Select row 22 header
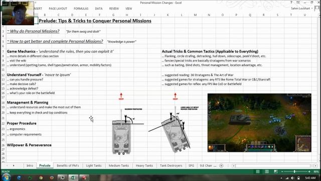This screenshot has height=181, width=321. [3, 123]
